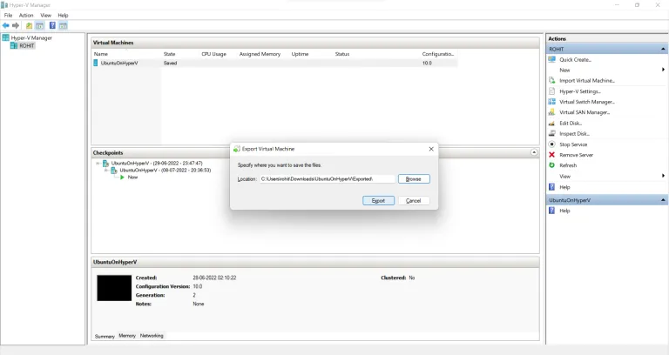Open the File menu
The image size is (669, 355).
8,16
